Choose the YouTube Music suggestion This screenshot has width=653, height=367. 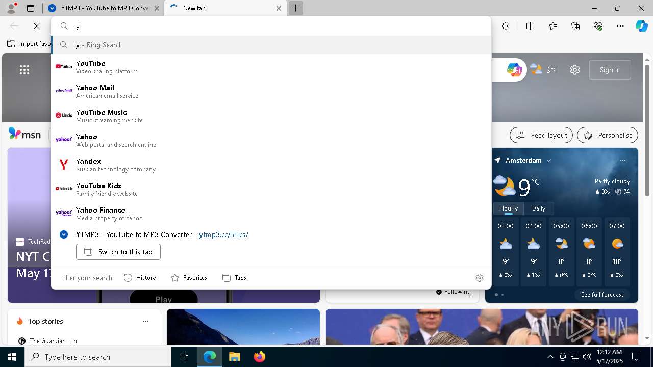(271, 116)
